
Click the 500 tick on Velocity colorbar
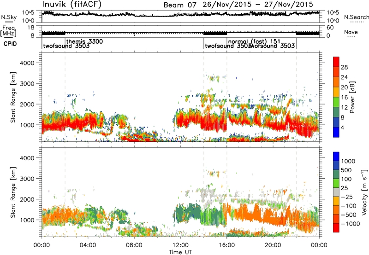point(347,170)
